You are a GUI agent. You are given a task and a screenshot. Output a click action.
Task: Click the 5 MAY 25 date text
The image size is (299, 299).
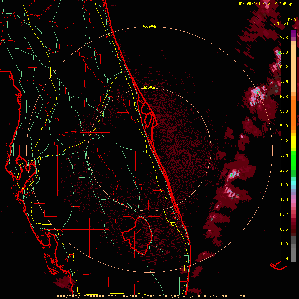(215, 297)
